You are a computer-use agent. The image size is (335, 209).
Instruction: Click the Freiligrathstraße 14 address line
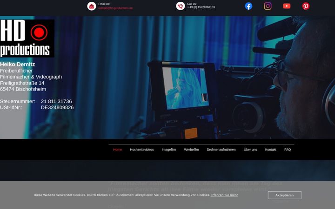click(22, 83)
